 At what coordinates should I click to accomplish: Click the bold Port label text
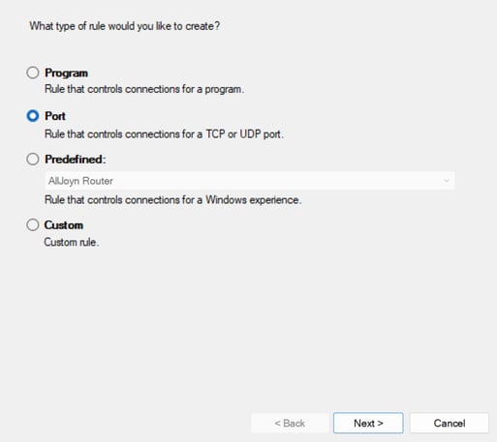(x=55, y=116)
